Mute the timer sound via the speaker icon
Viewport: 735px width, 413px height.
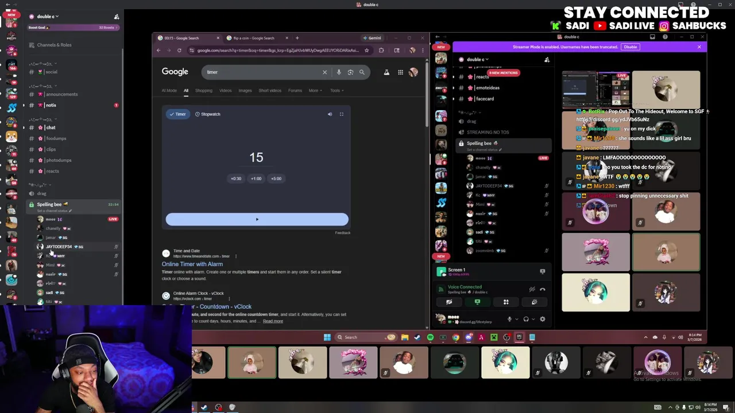[330, 114]
